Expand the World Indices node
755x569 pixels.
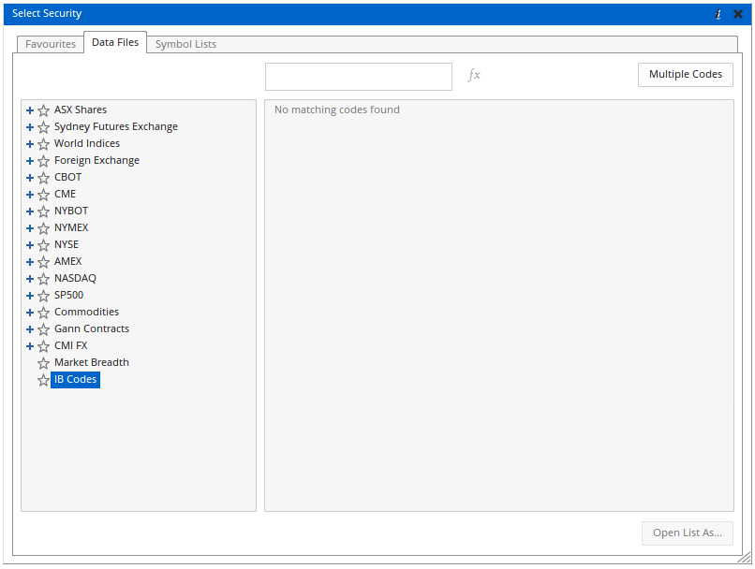pos(30,144)
